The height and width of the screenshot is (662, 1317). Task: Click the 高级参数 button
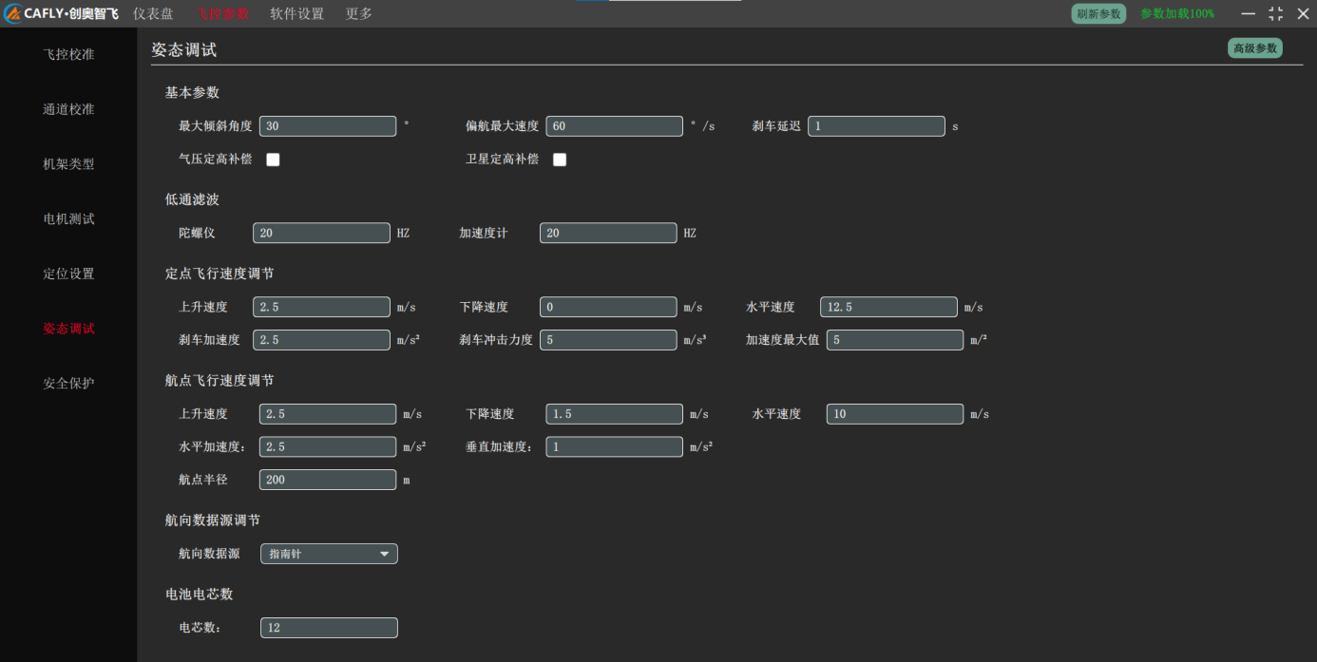[1255, 48]
